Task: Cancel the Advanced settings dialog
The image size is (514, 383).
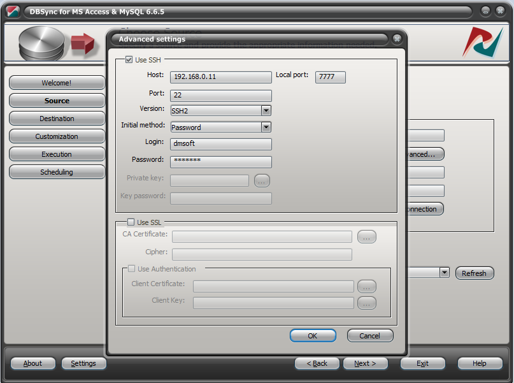Action: coord(370,336)
